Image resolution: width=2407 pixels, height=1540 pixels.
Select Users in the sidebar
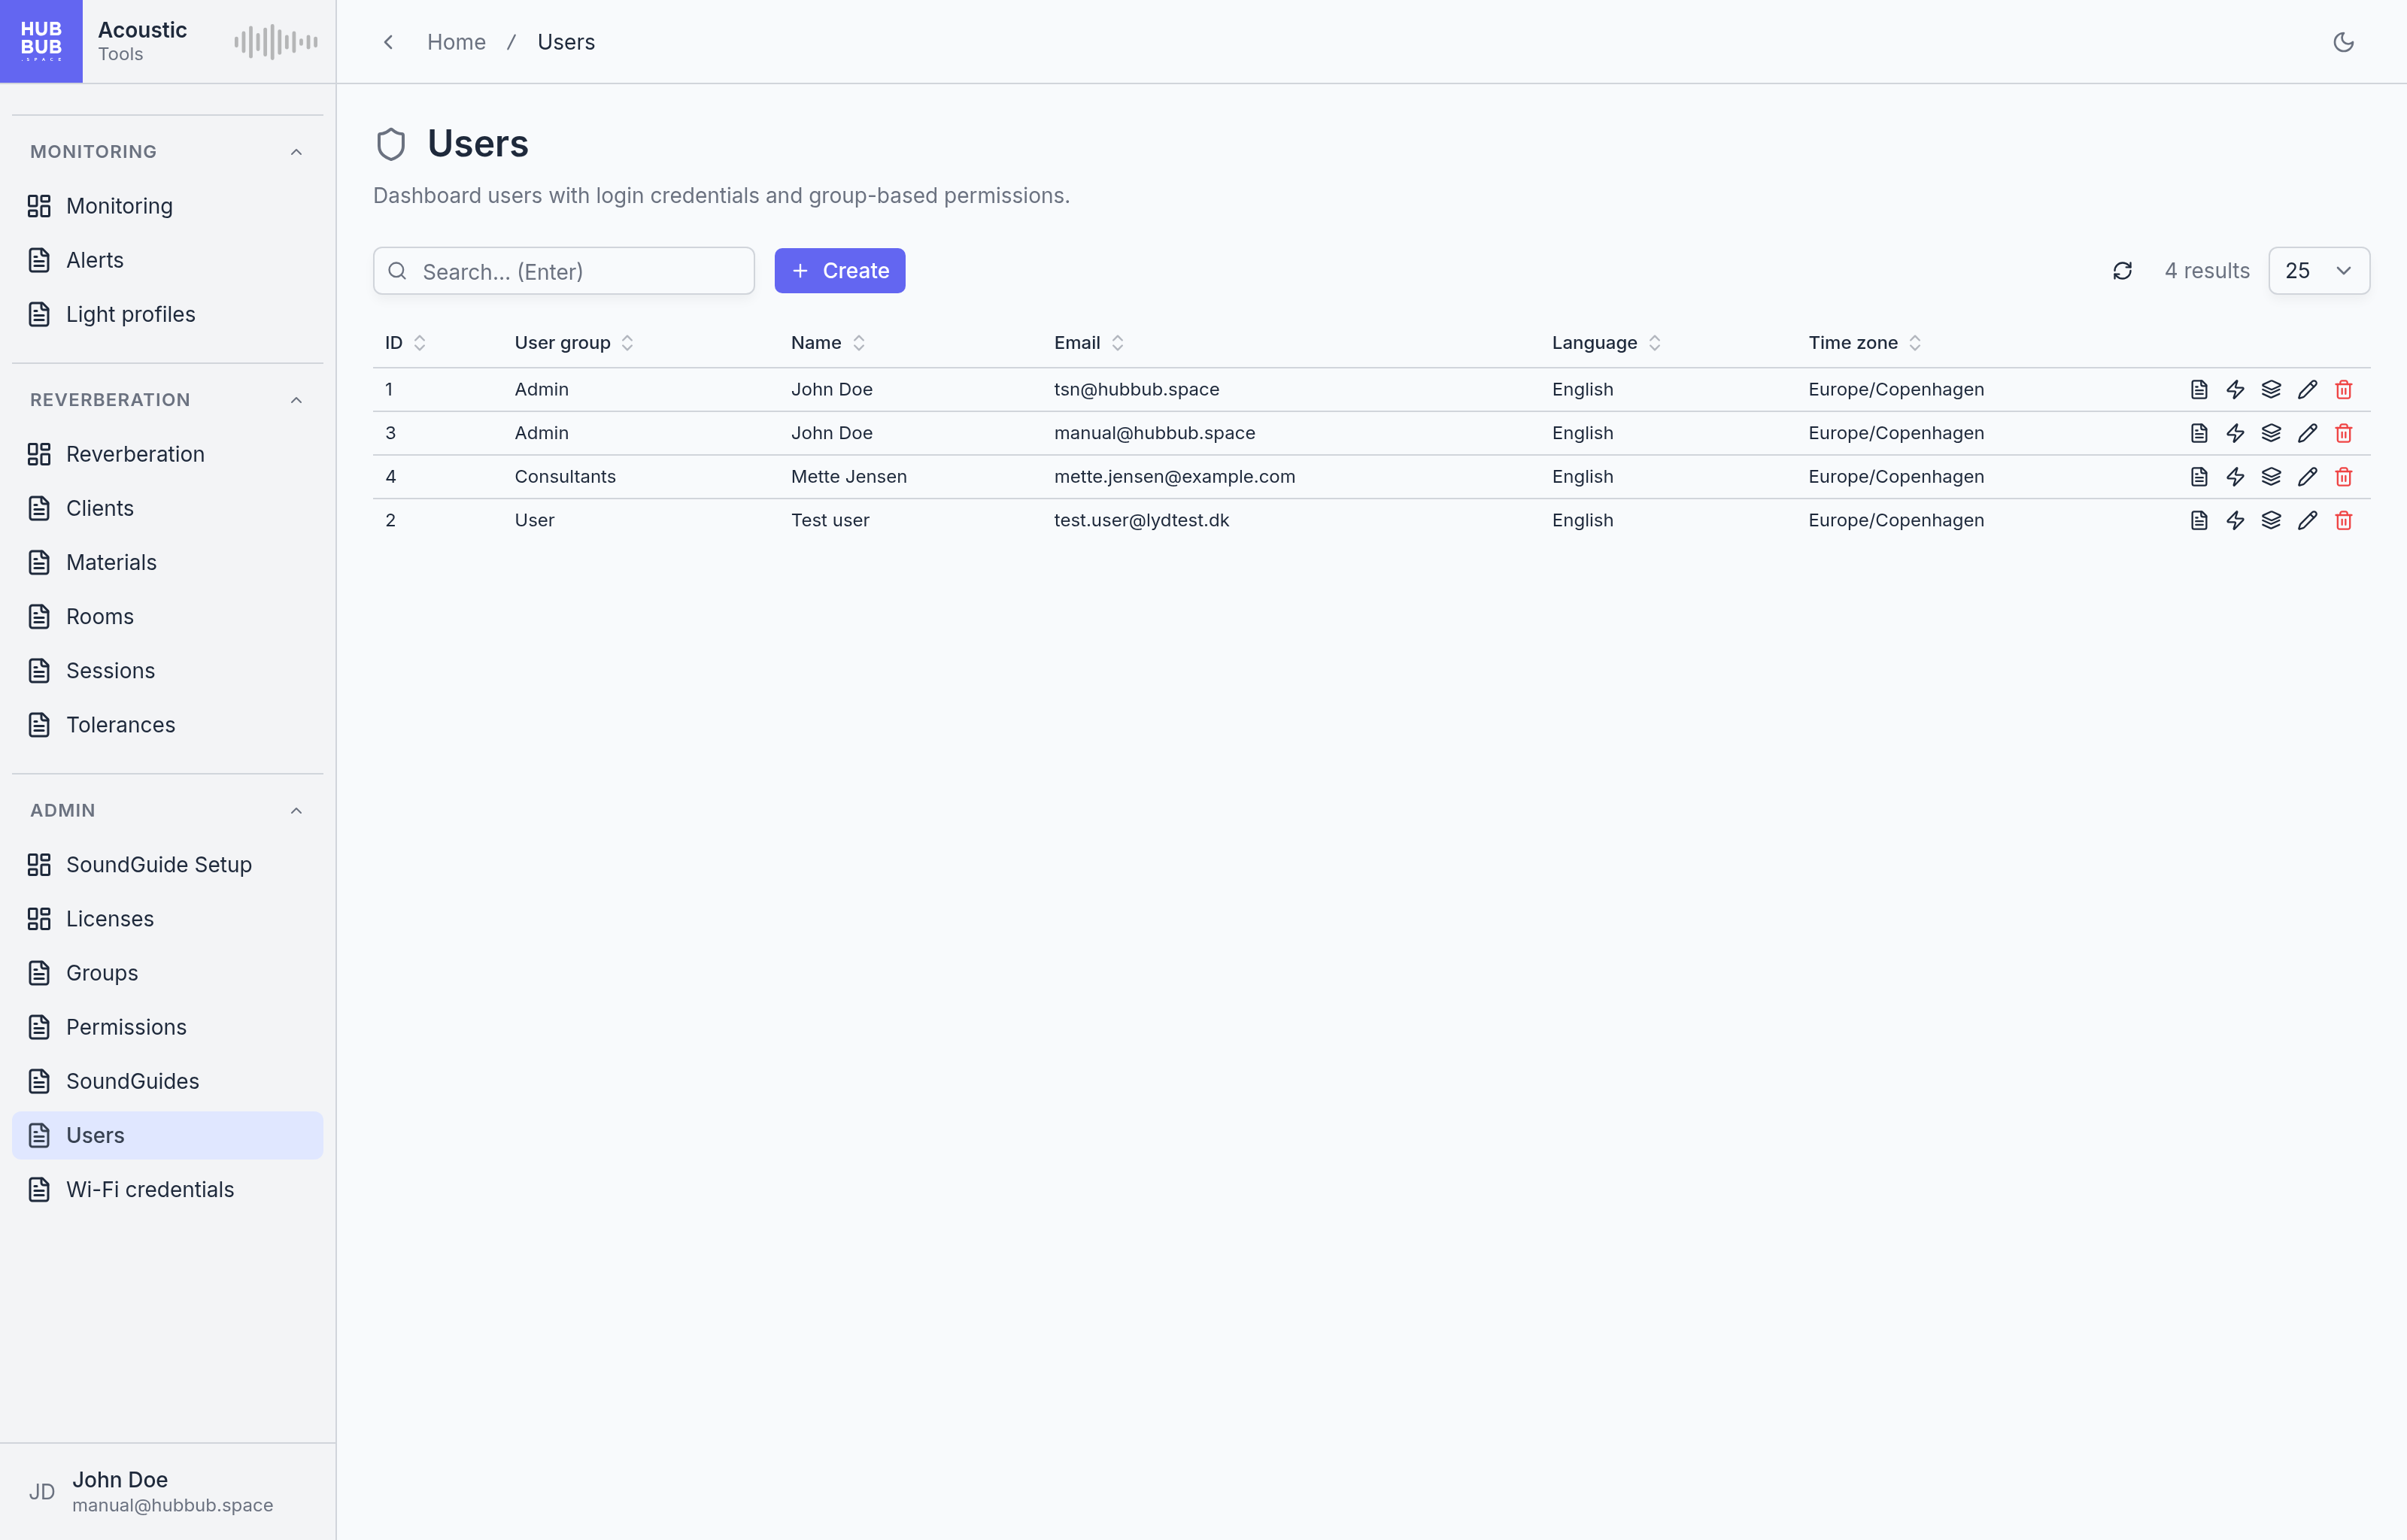click(167, 1135)
